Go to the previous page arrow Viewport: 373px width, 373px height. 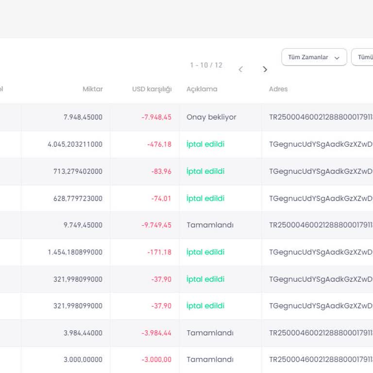pyautogui.click(x=241, y=69)
